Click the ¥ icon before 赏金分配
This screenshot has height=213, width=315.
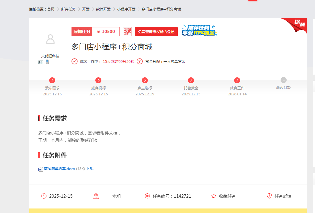(139, 61)
